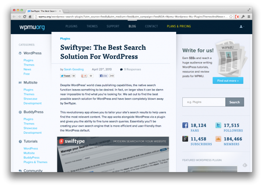
Task: Click the Google +1 button
Action: click(84, 76)
